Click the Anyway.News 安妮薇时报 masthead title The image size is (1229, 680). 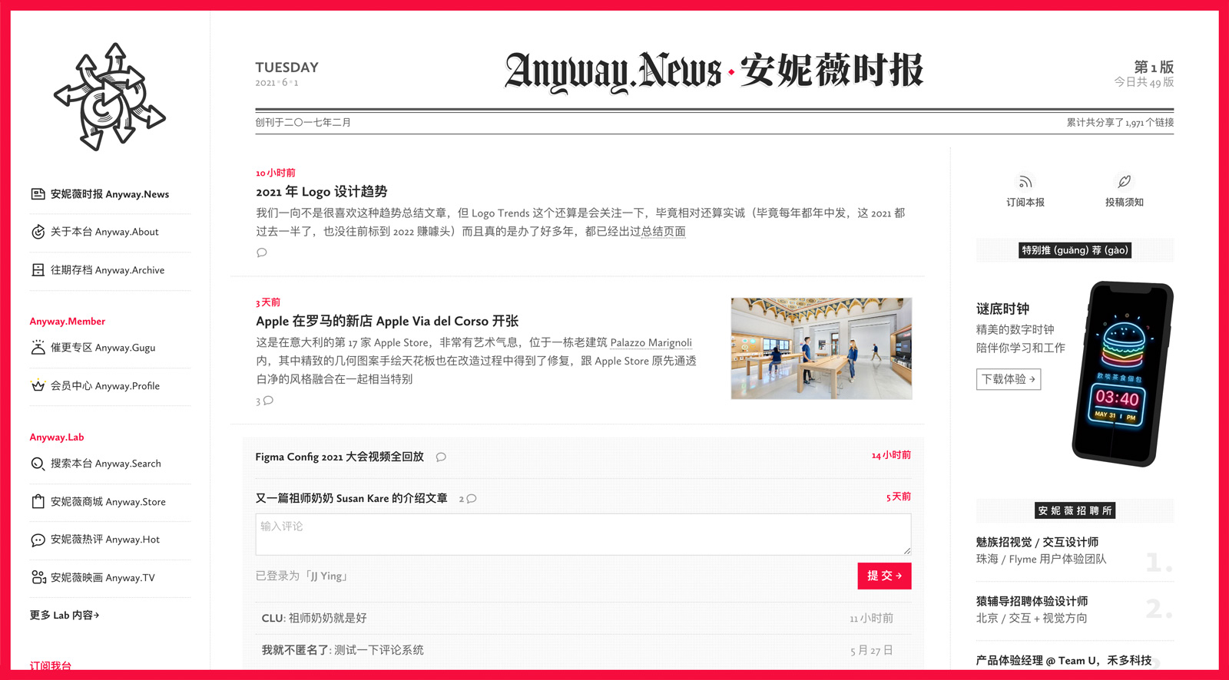coord(714,71)
